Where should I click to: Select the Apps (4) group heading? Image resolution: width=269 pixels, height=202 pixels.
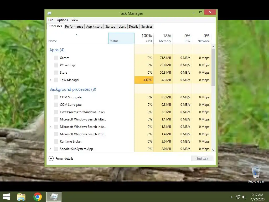click(x=57, y=50)
